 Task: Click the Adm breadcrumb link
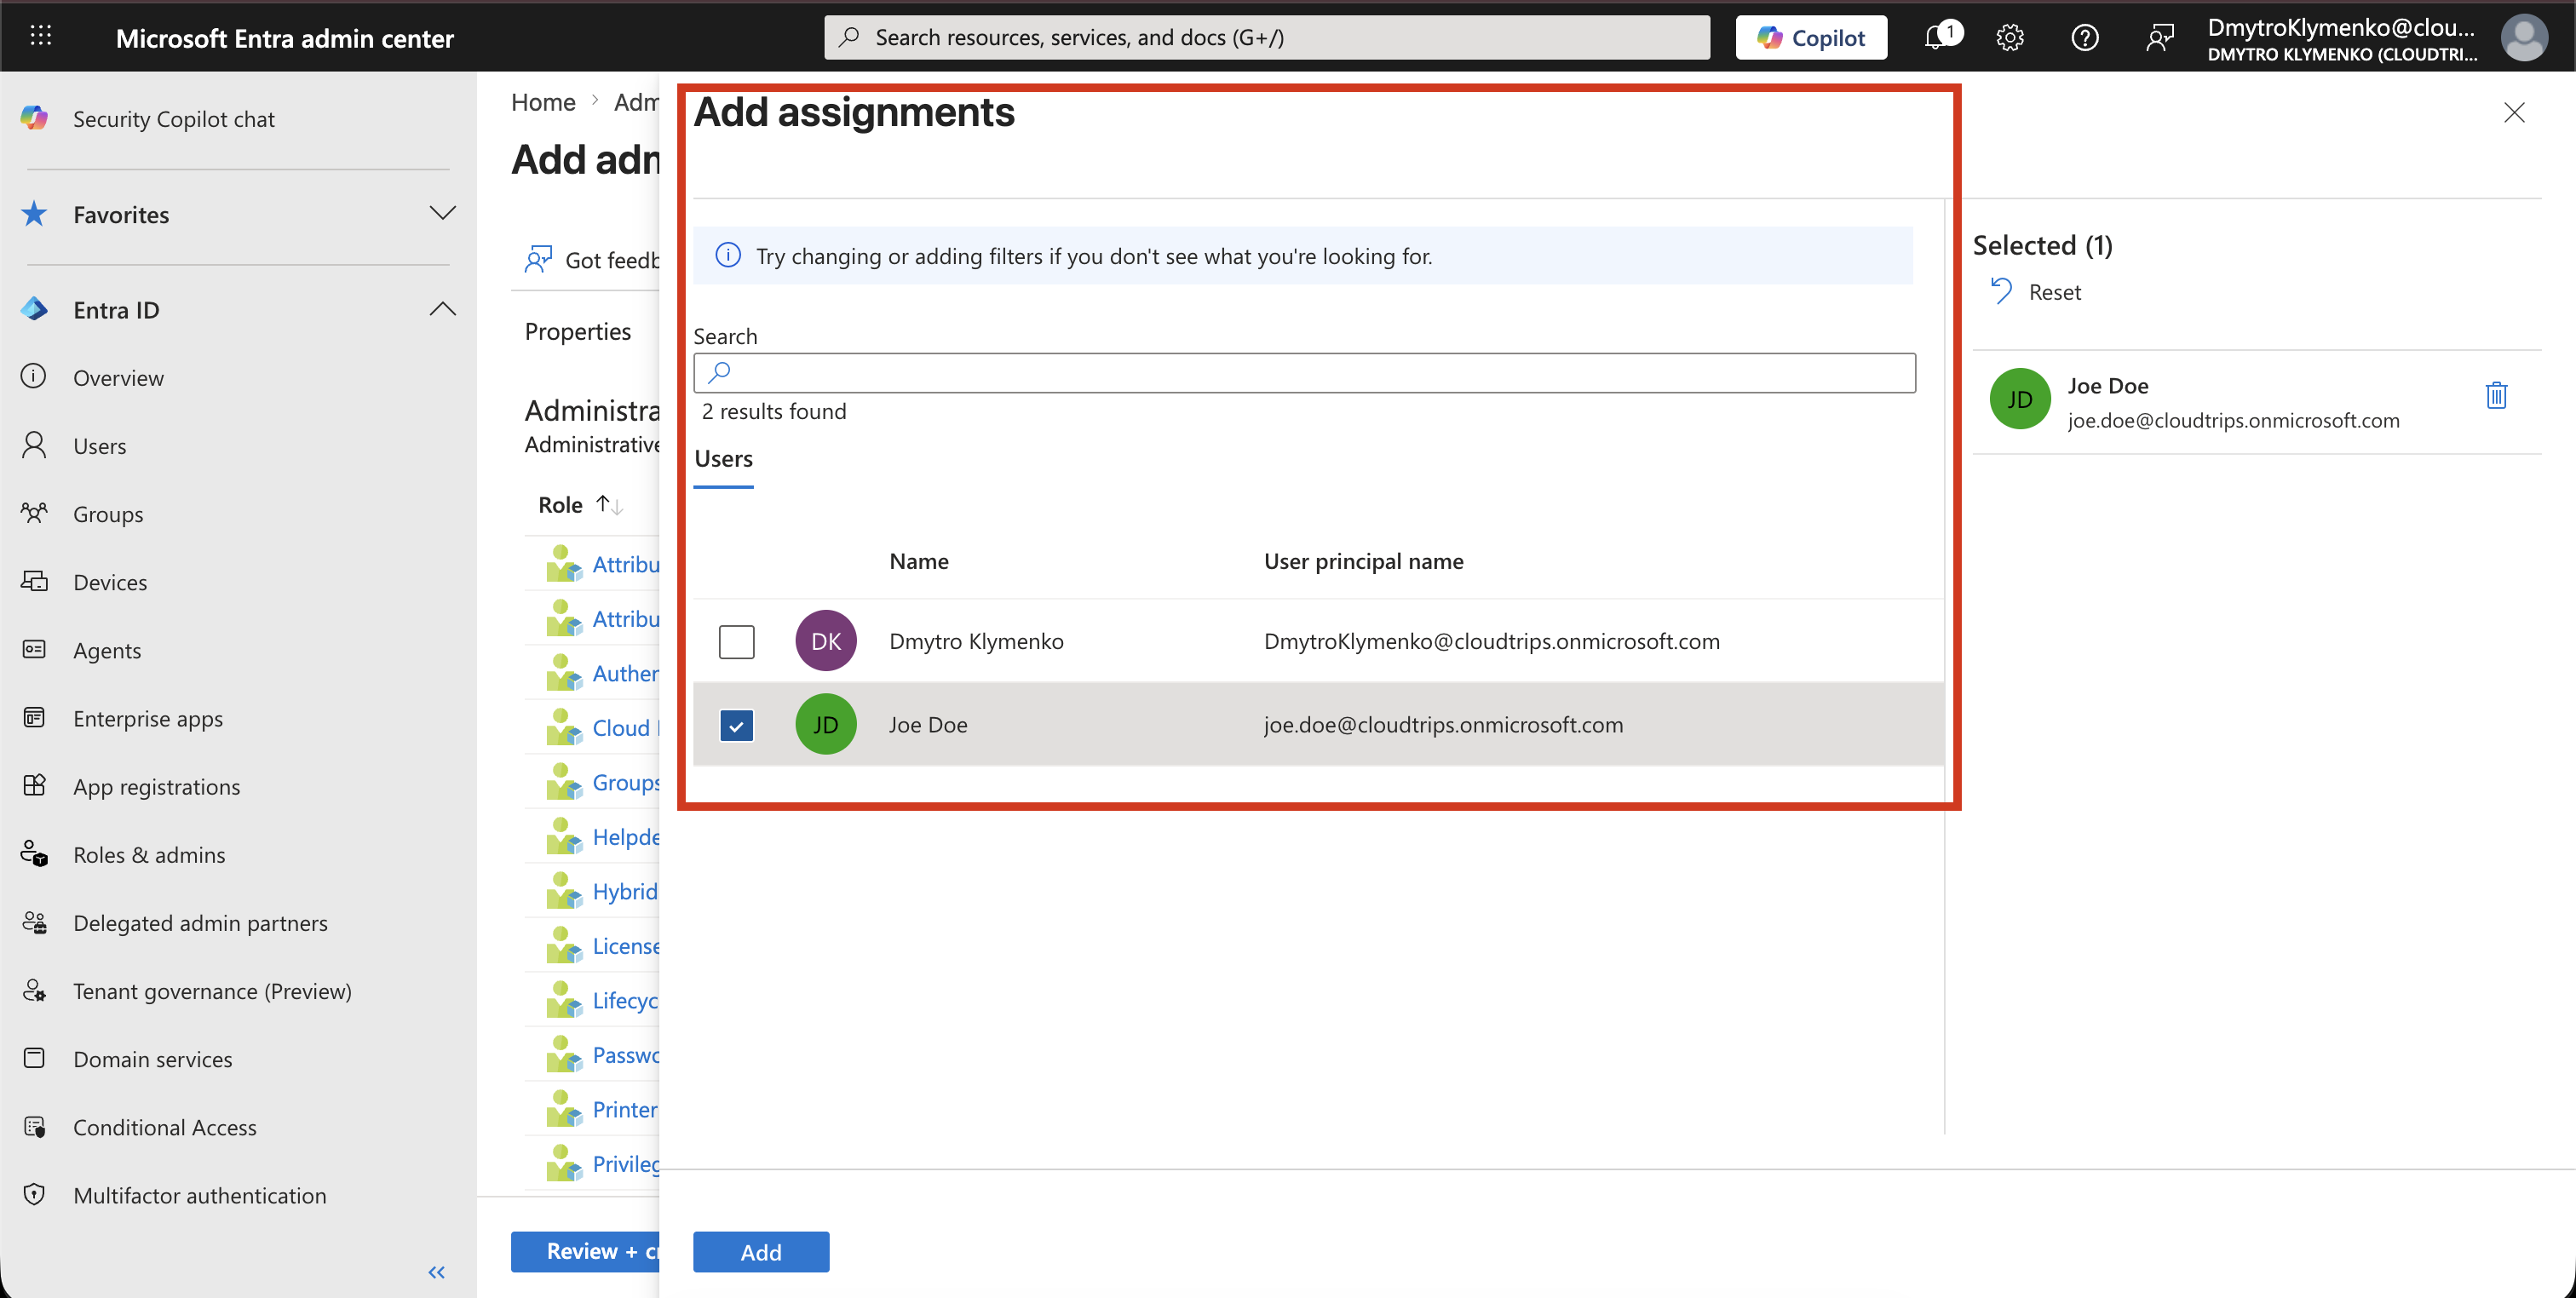click(x=636, y=102)
